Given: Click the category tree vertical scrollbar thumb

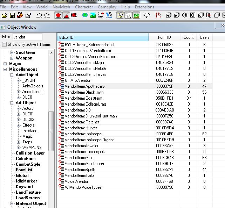Looking at the screenshot, I should point(51,131).
